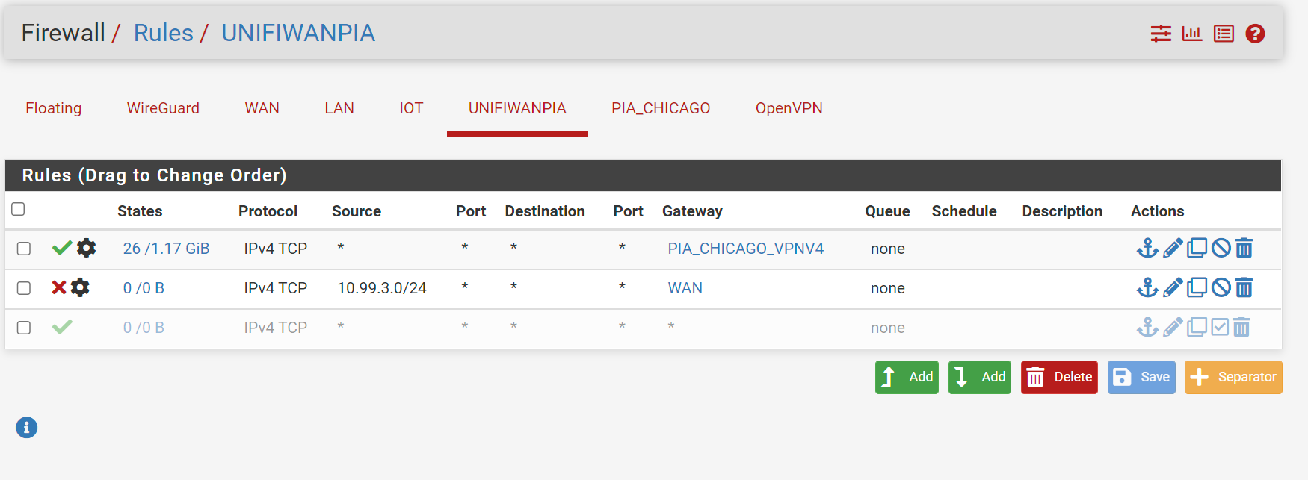Expand the blue info icon
This screenshot has width=1308, height=480.
[26, 428]
